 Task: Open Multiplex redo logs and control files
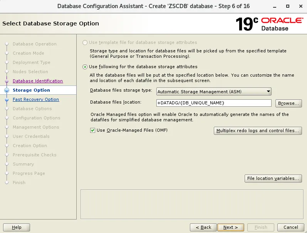pyautogui.click(x=258, y=131)
